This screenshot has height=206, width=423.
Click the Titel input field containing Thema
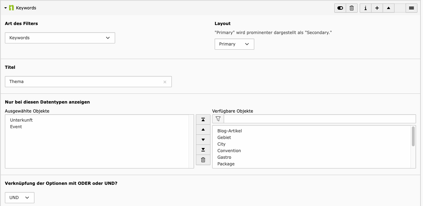click(83, 82)
